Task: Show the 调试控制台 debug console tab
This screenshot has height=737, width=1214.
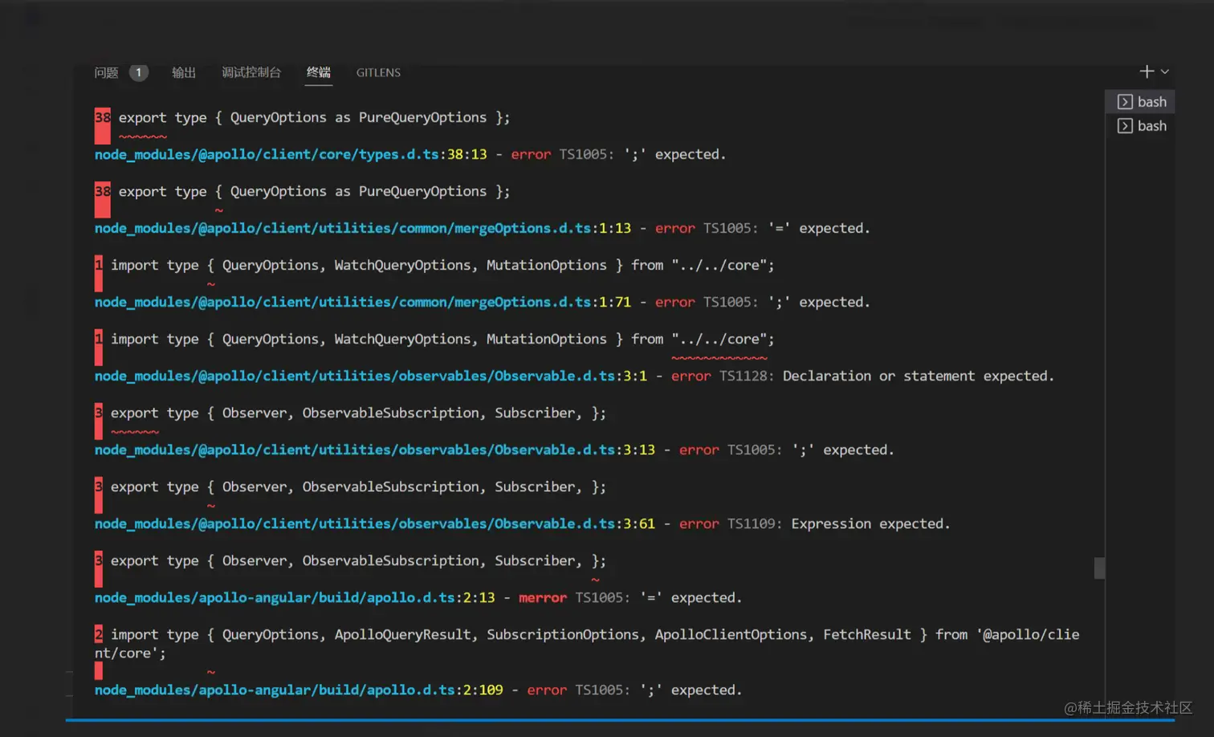Action: [251, 72]
